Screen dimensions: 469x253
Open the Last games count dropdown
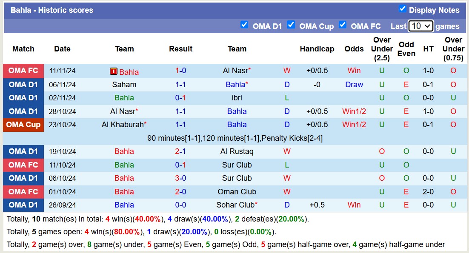tap(420, 26)
